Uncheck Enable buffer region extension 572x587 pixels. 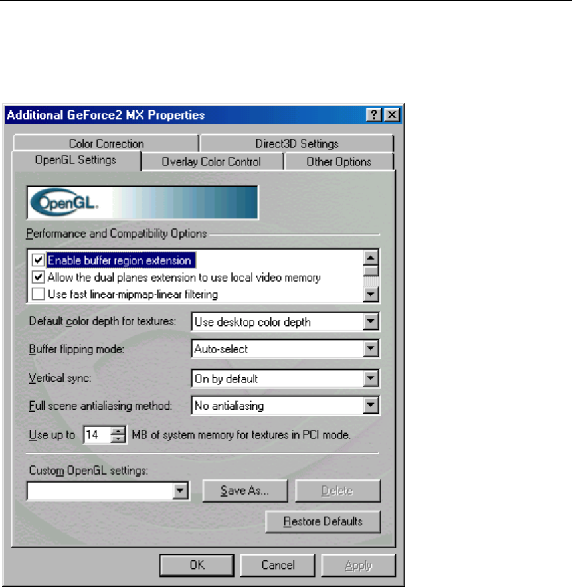point(38,260)
